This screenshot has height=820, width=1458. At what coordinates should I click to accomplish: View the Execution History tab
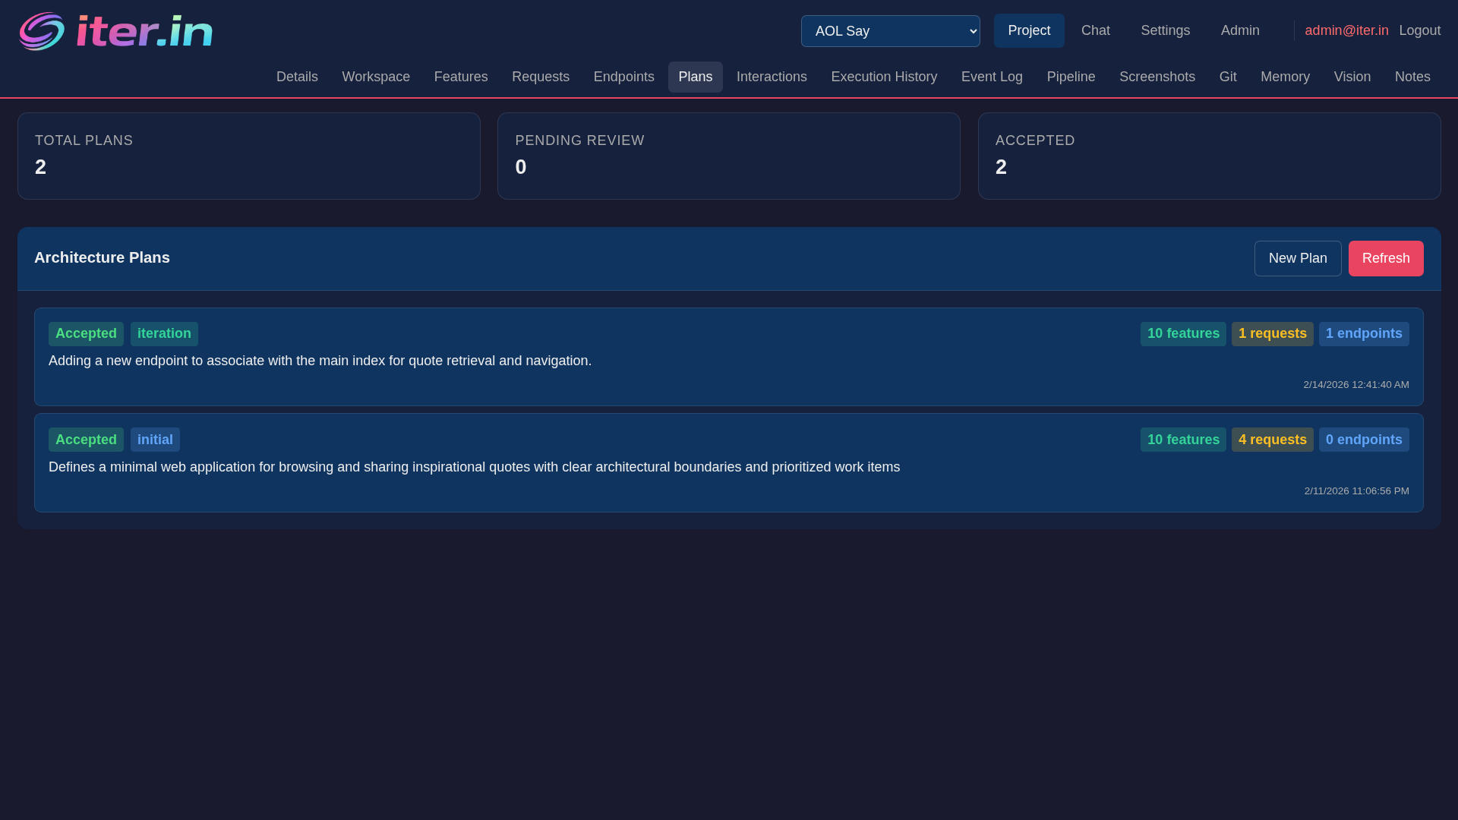(883, 77)
